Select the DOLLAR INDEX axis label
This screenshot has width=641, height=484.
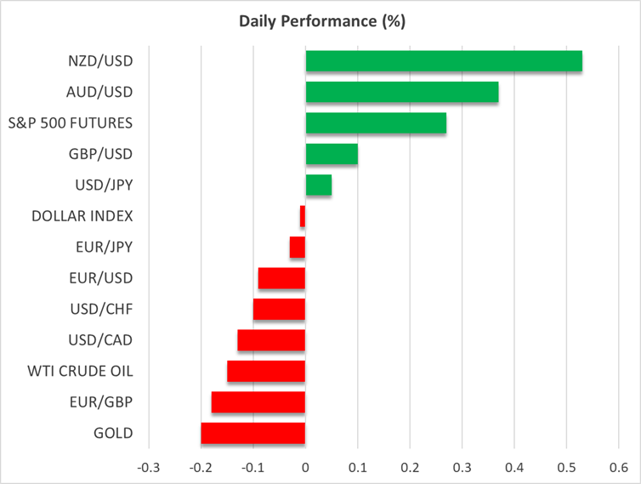tap(82, 216)
